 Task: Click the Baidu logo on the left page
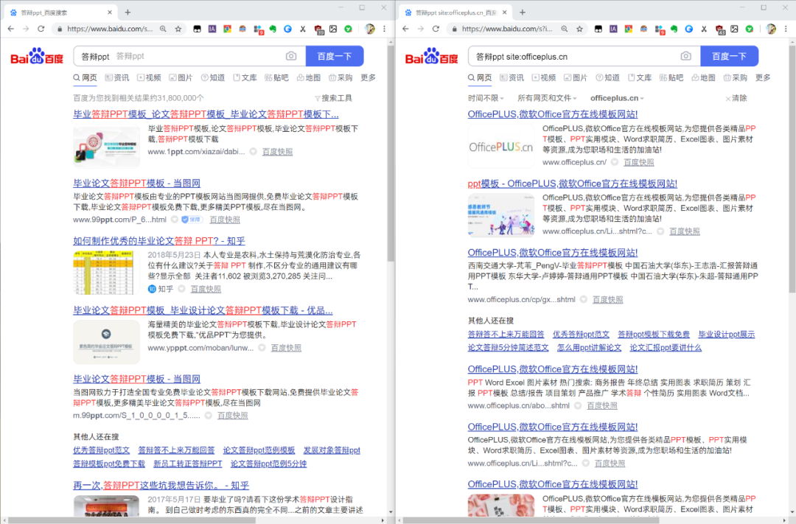point(36,57)
